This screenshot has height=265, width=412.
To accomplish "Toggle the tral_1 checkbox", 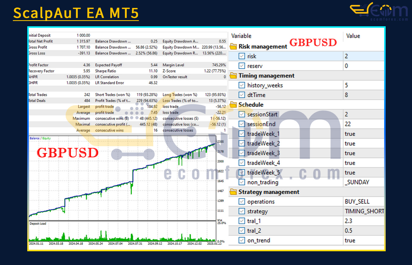I will [x=242, y=221].
